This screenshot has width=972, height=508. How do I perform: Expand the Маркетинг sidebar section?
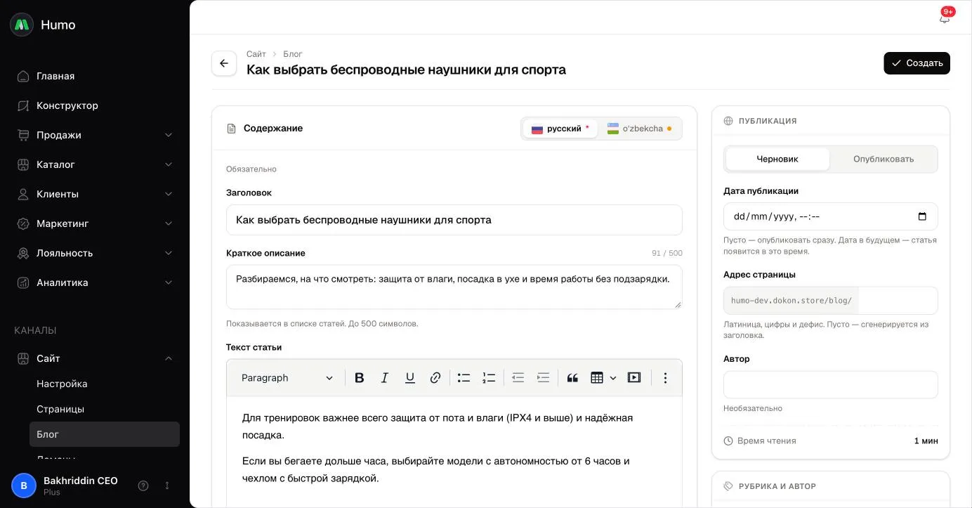[95, 223]
